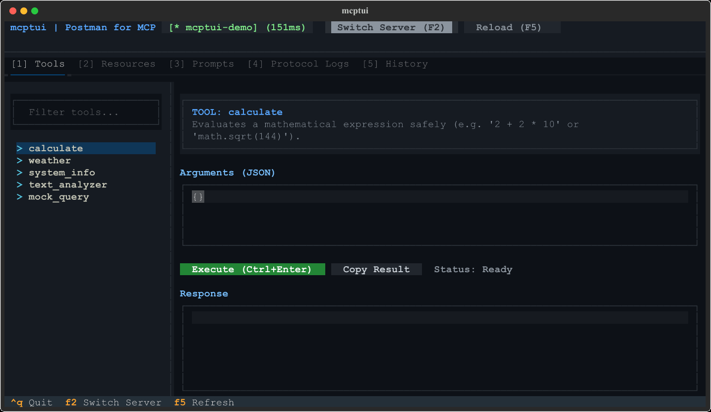This screenshot has width=711, height=412.
Task: Click the Switch Server (F2) button
Action: 392,27
